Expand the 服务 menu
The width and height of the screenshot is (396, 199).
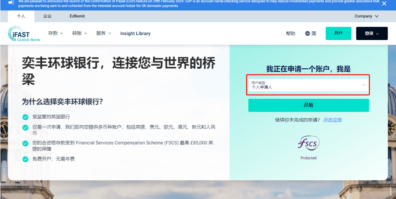pos(103,33)
